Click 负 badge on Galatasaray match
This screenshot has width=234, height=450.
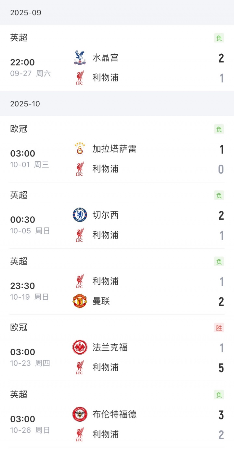click(x=219, y=129)
